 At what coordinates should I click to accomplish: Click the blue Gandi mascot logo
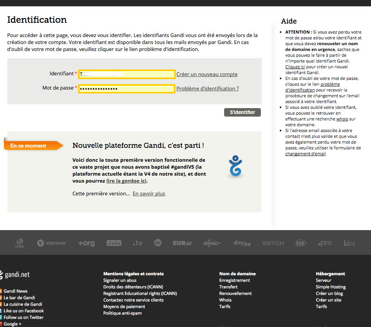(x=235, y=166)
